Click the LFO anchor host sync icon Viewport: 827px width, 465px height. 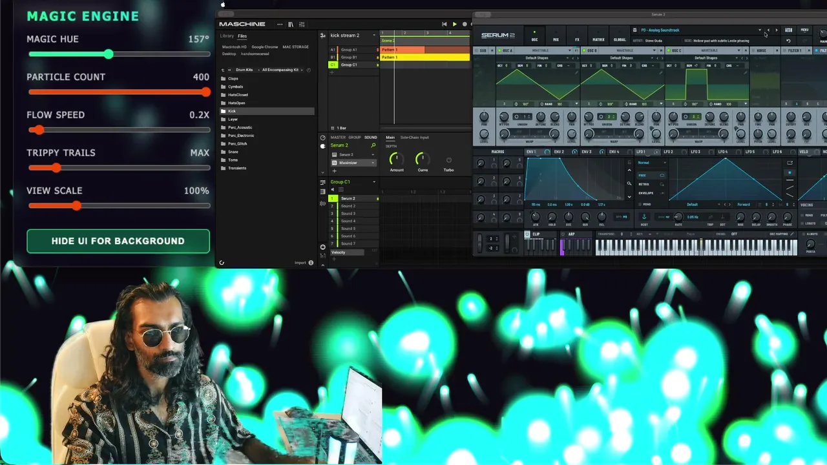(644, 217)
